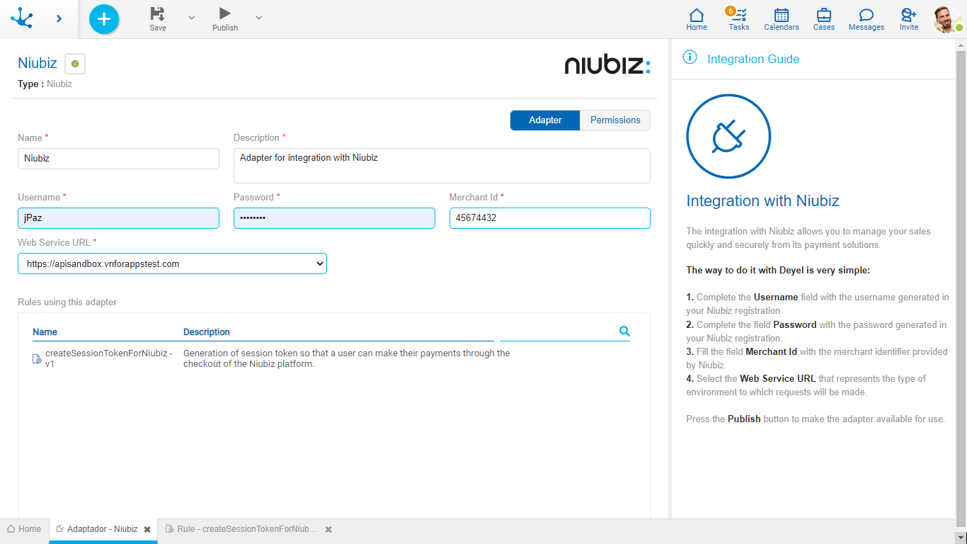Click inside the Merchant Id field

(x=549, y=217)
